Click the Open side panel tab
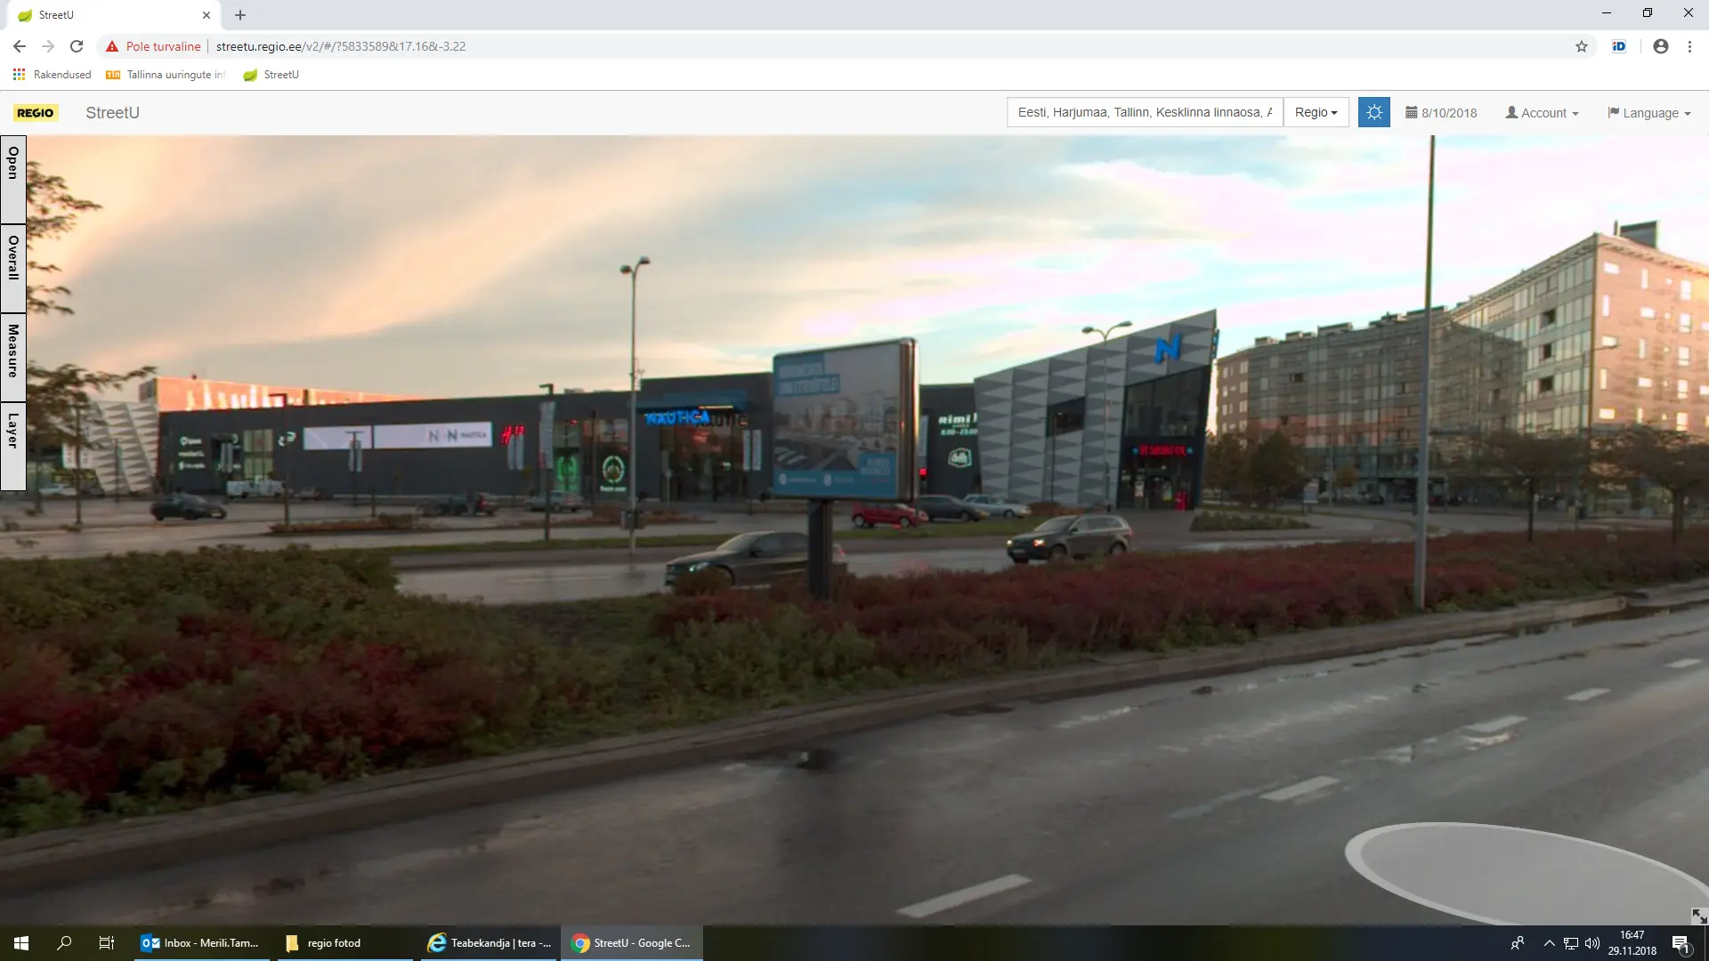The height and width of the screenshot is (961, 1709). tap(12, 178)
